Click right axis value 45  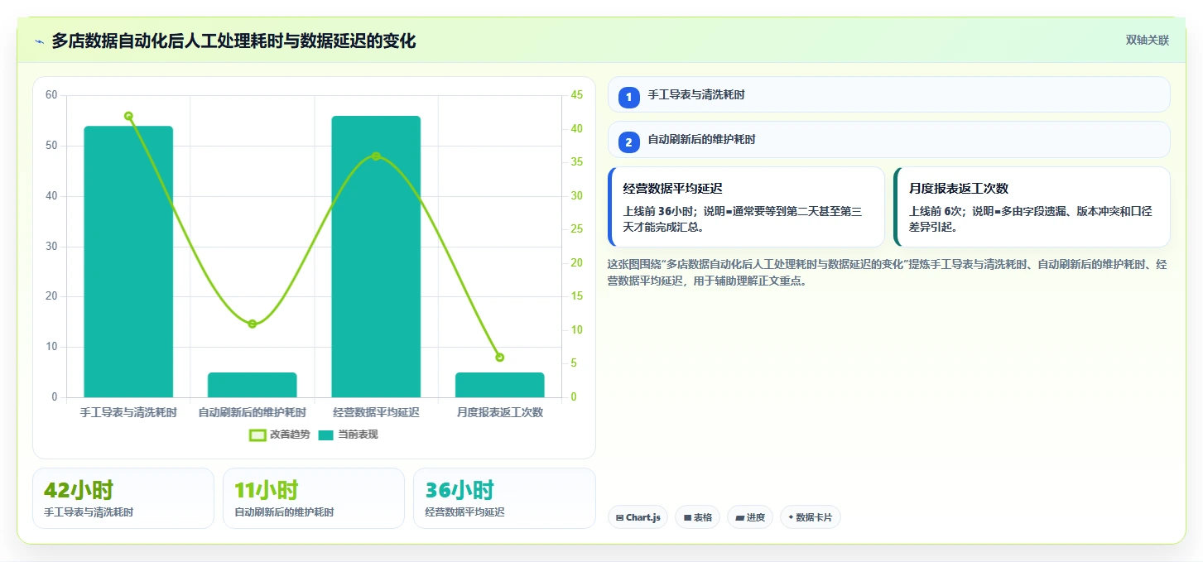click(x=577, y=95)
